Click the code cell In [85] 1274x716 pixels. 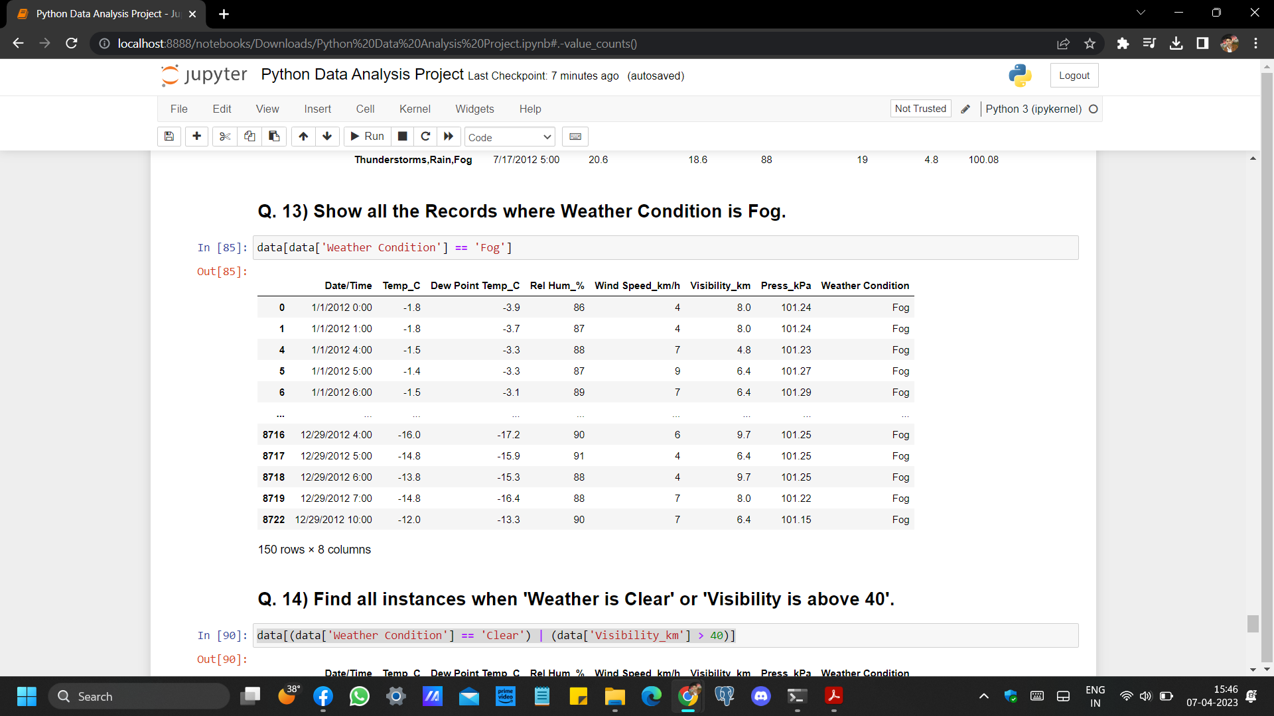point(665,248)
